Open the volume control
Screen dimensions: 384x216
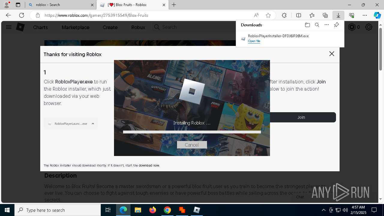(x=345, y=210)
